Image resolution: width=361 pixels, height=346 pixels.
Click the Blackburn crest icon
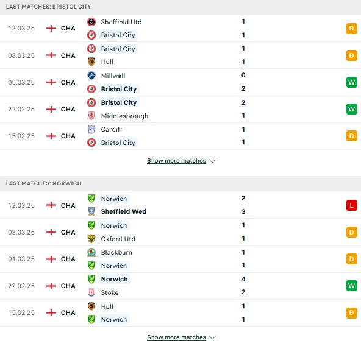point(91,252)
